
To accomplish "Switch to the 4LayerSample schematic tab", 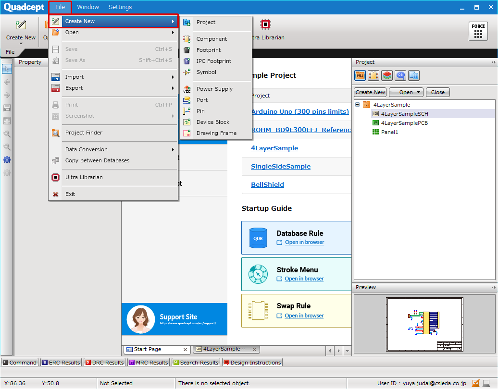I will click(224, 349).
